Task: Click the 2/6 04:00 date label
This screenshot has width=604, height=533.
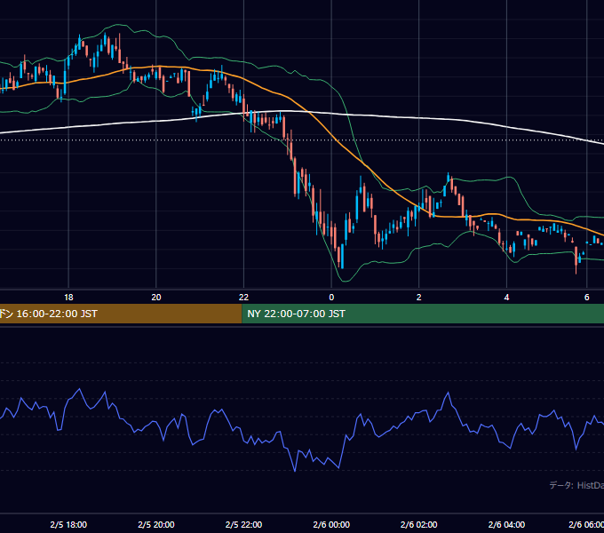Action: click(506, 524)
